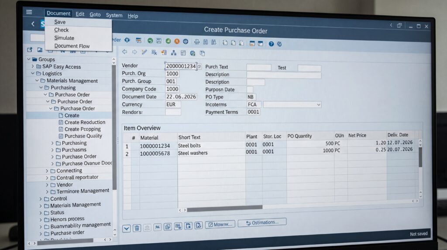The width and height of the screenshot is (447, 250).
Task: Click the settings icon left of the screen layout icon
Action: click(127, 40)
